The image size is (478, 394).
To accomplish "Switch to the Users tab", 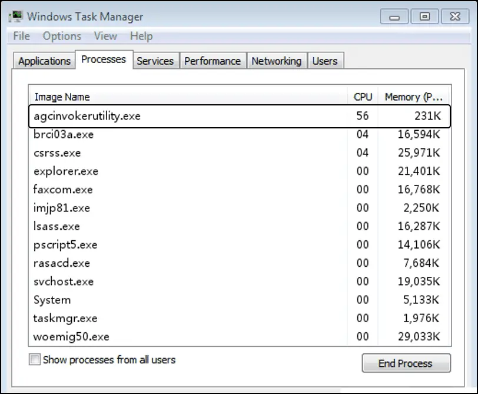I will click(325, 61).
